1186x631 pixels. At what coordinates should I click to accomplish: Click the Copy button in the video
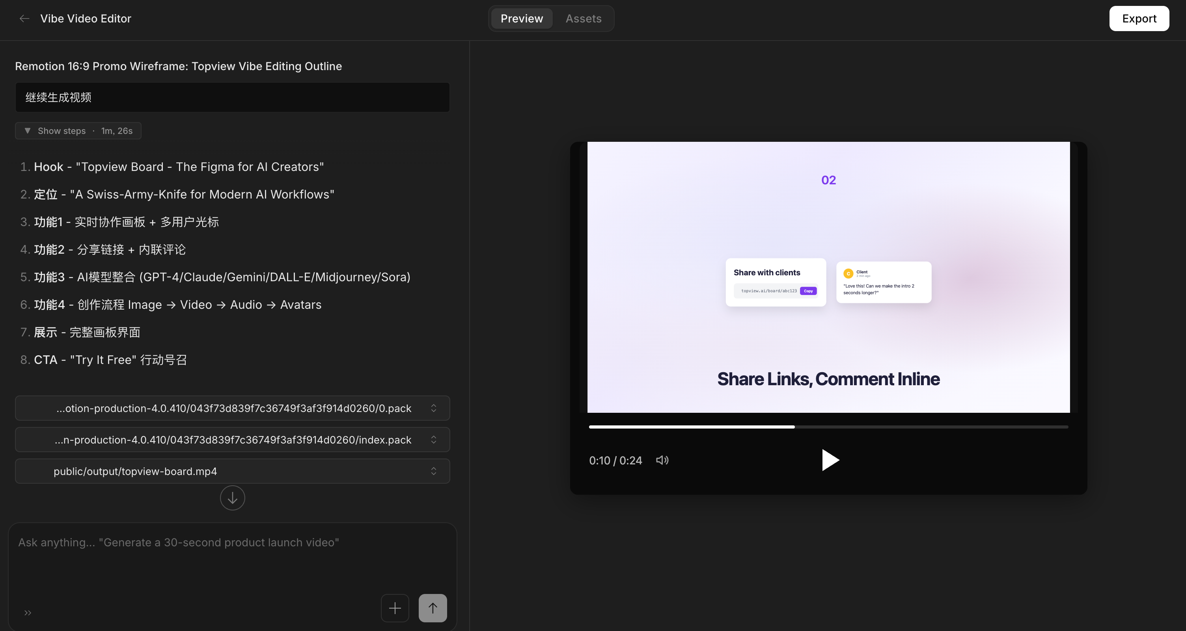click(x=808, y=291)
